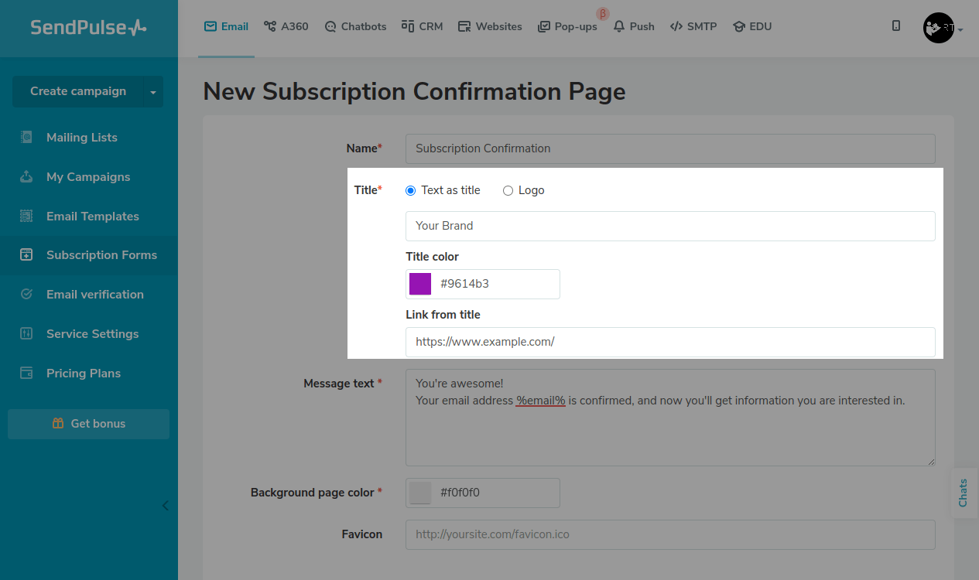
Task: Click the mobile phone icon in header
Action: (x=896, y=26)
